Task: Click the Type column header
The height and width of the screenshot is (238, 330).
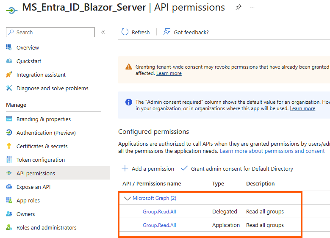Action: [x=218, y=184]
